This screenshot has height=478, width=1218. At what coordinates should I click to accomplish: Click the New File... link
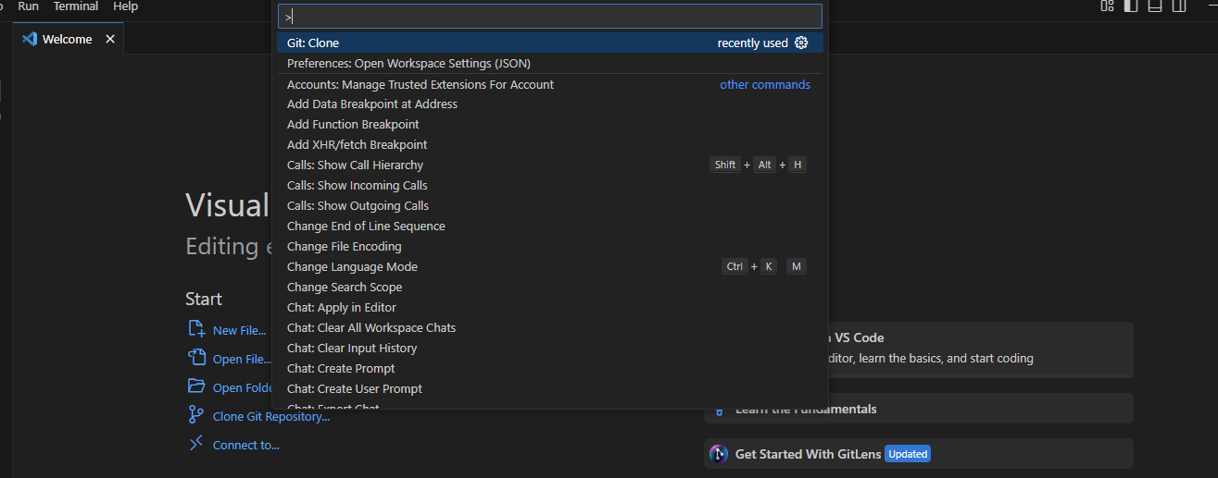pos(239,330)
